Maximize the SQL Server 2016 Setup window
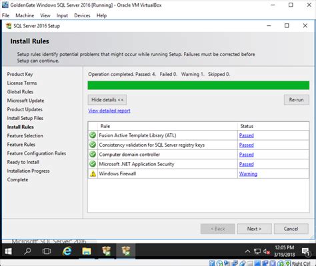 tap(287, 26)
